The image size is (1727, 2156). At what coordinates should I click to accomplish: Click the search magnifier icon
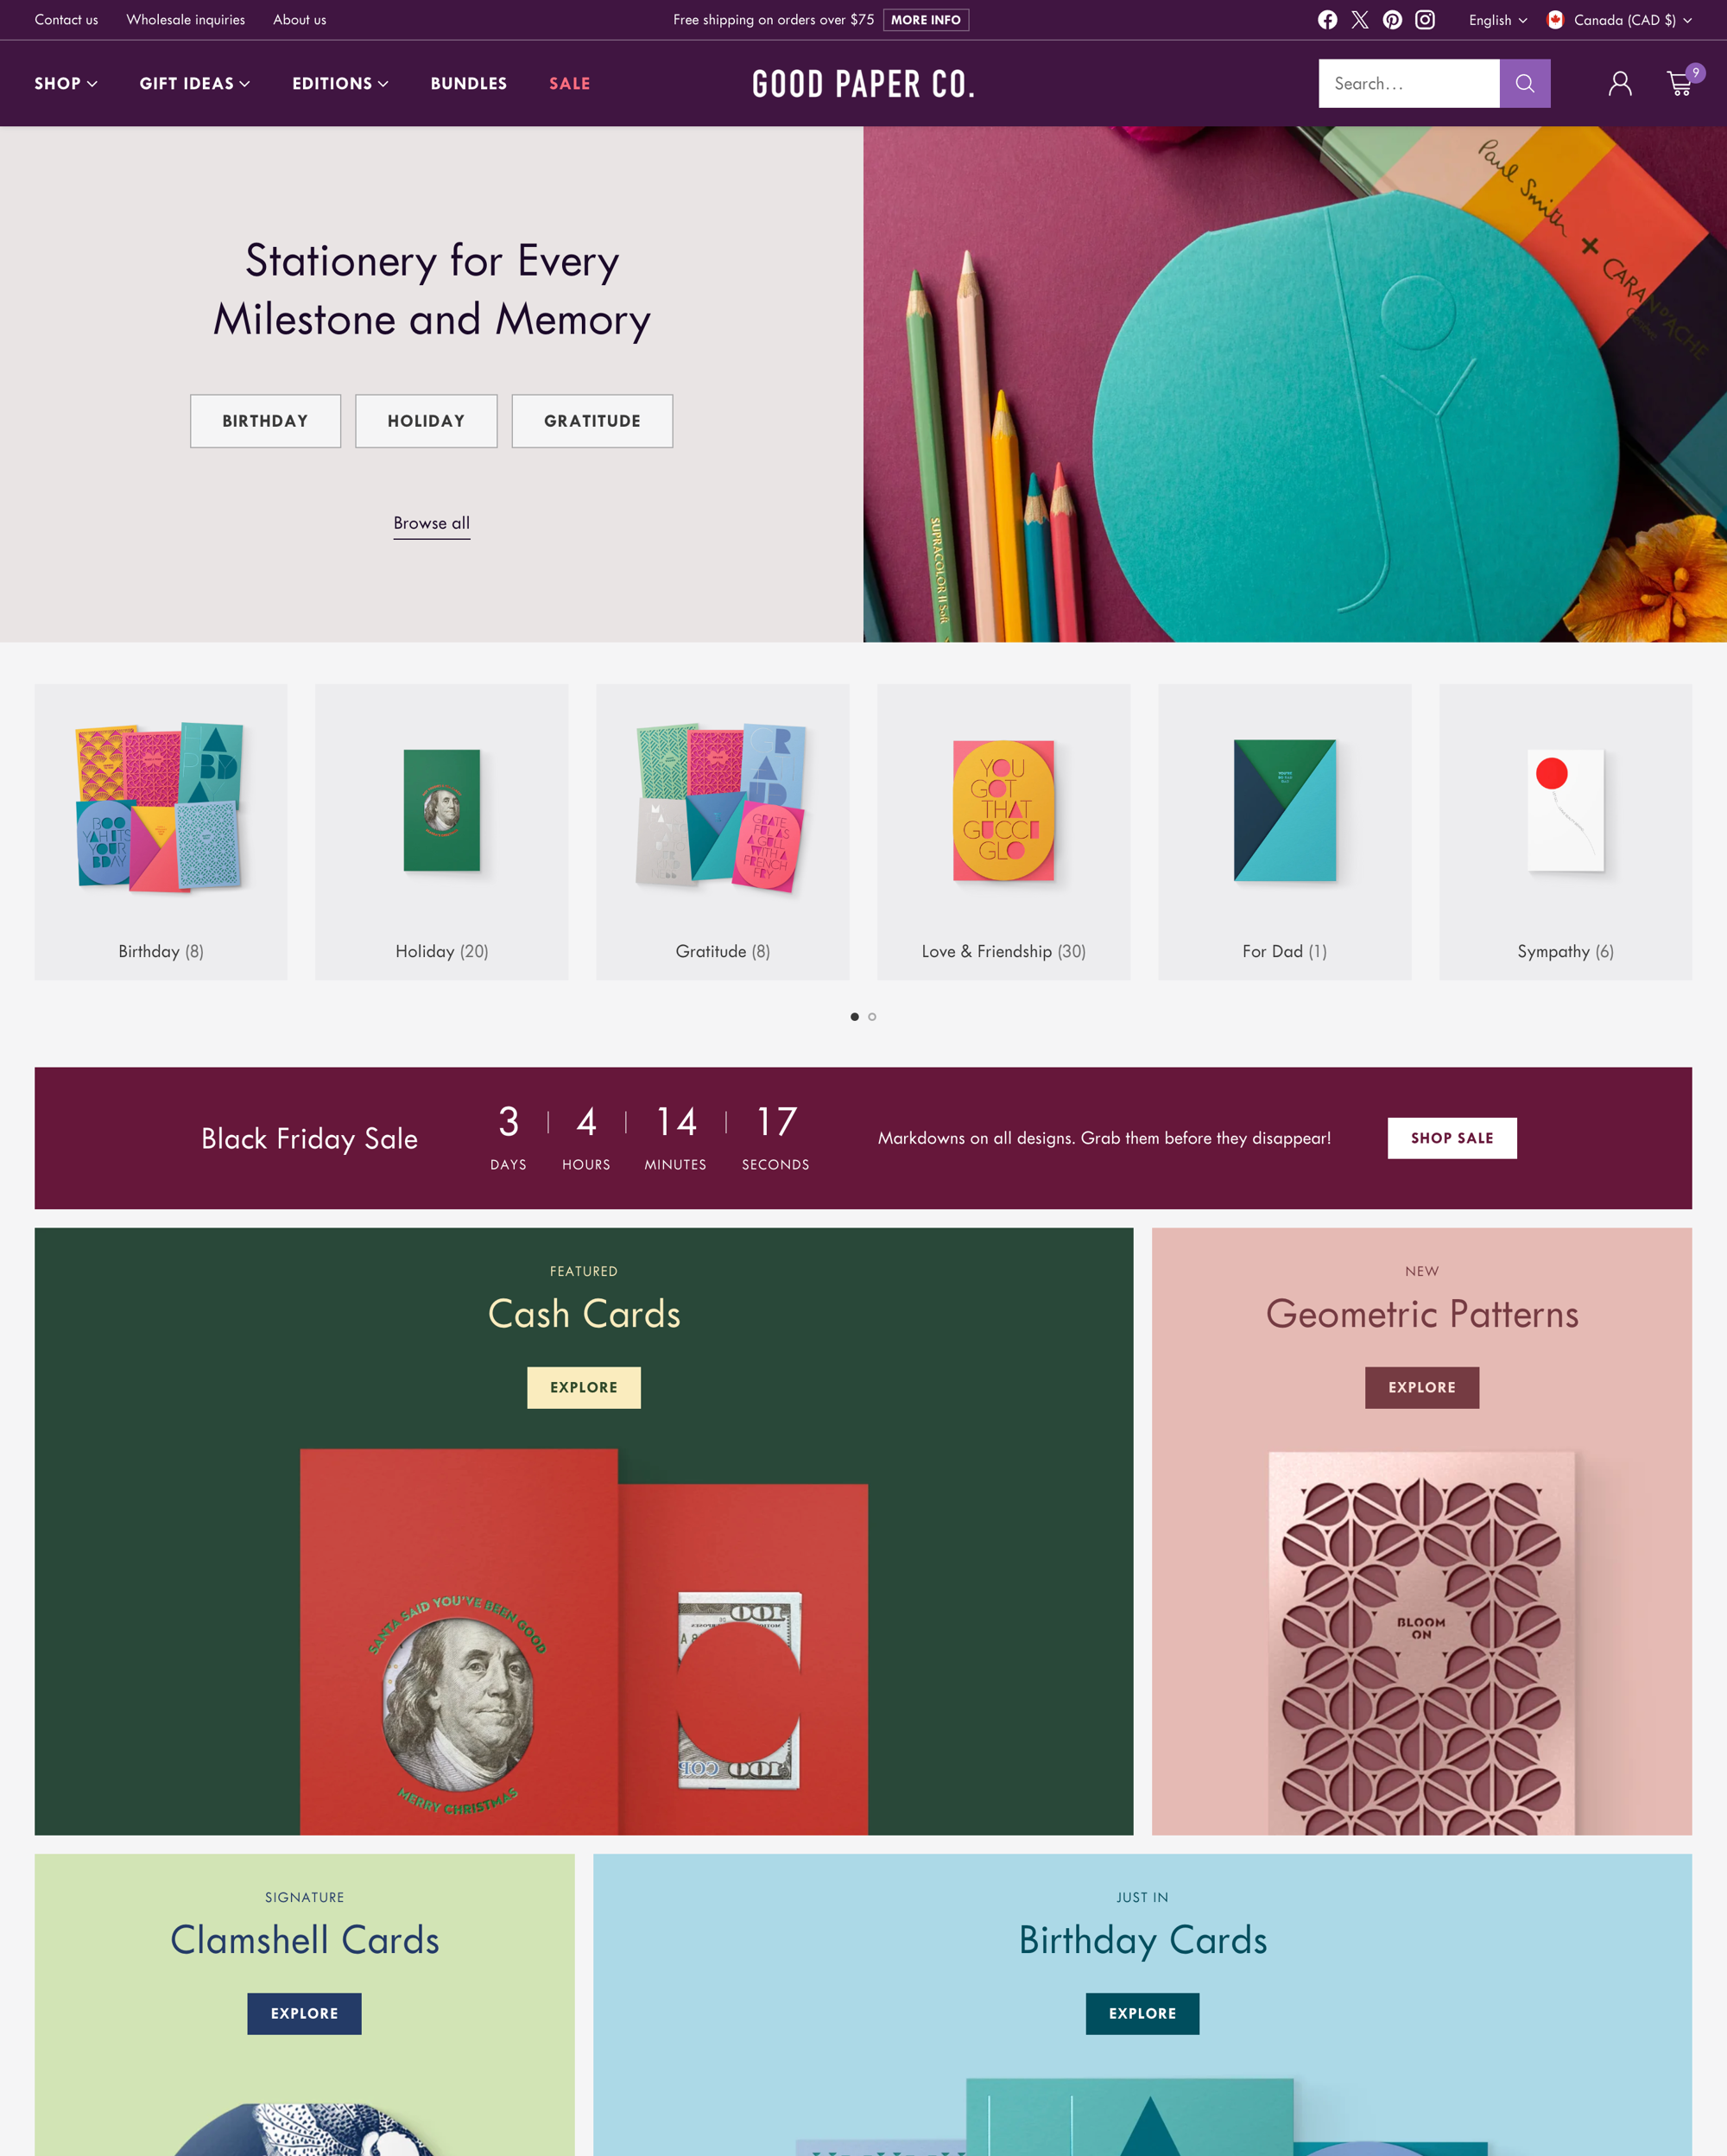[1526, 83]
